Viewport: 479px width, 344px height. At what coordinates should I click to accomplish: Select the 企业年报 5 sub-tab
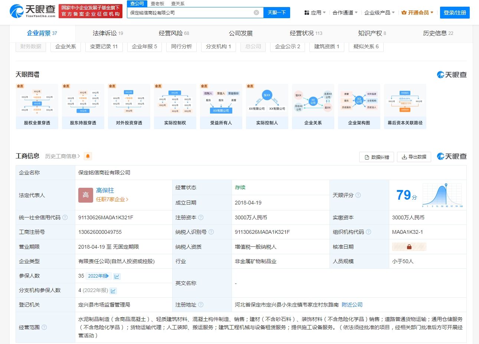click(x=144, y=46)
